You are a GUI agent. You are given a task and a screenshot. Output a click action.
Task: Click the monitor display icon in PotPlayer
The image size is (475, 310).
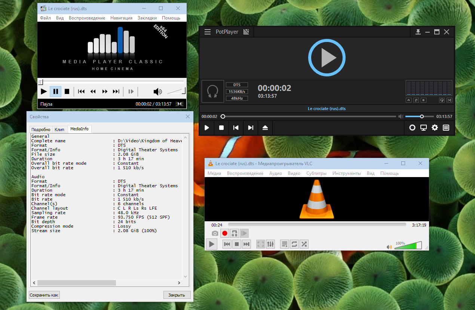click(x=423, y=128)
